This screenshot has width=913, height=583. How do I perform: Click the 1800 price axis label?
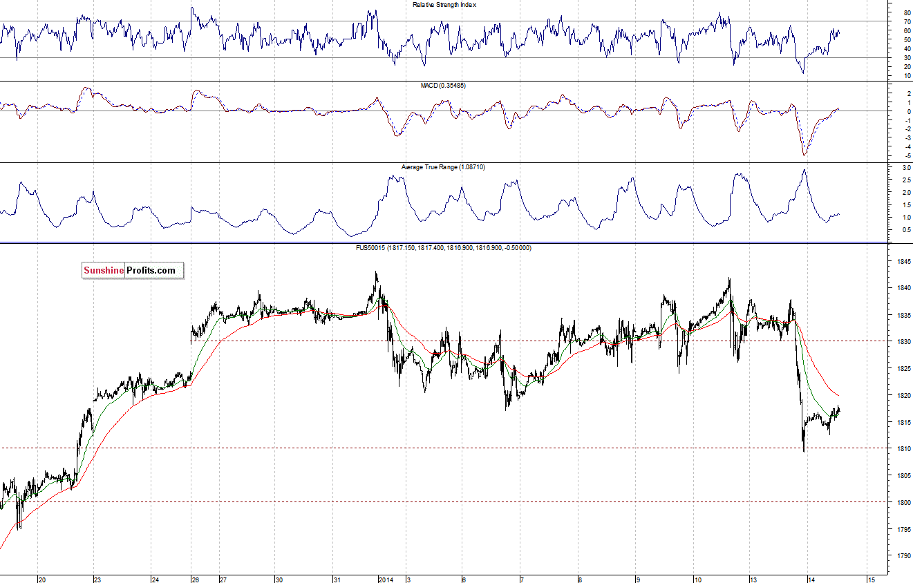[903, 503]
